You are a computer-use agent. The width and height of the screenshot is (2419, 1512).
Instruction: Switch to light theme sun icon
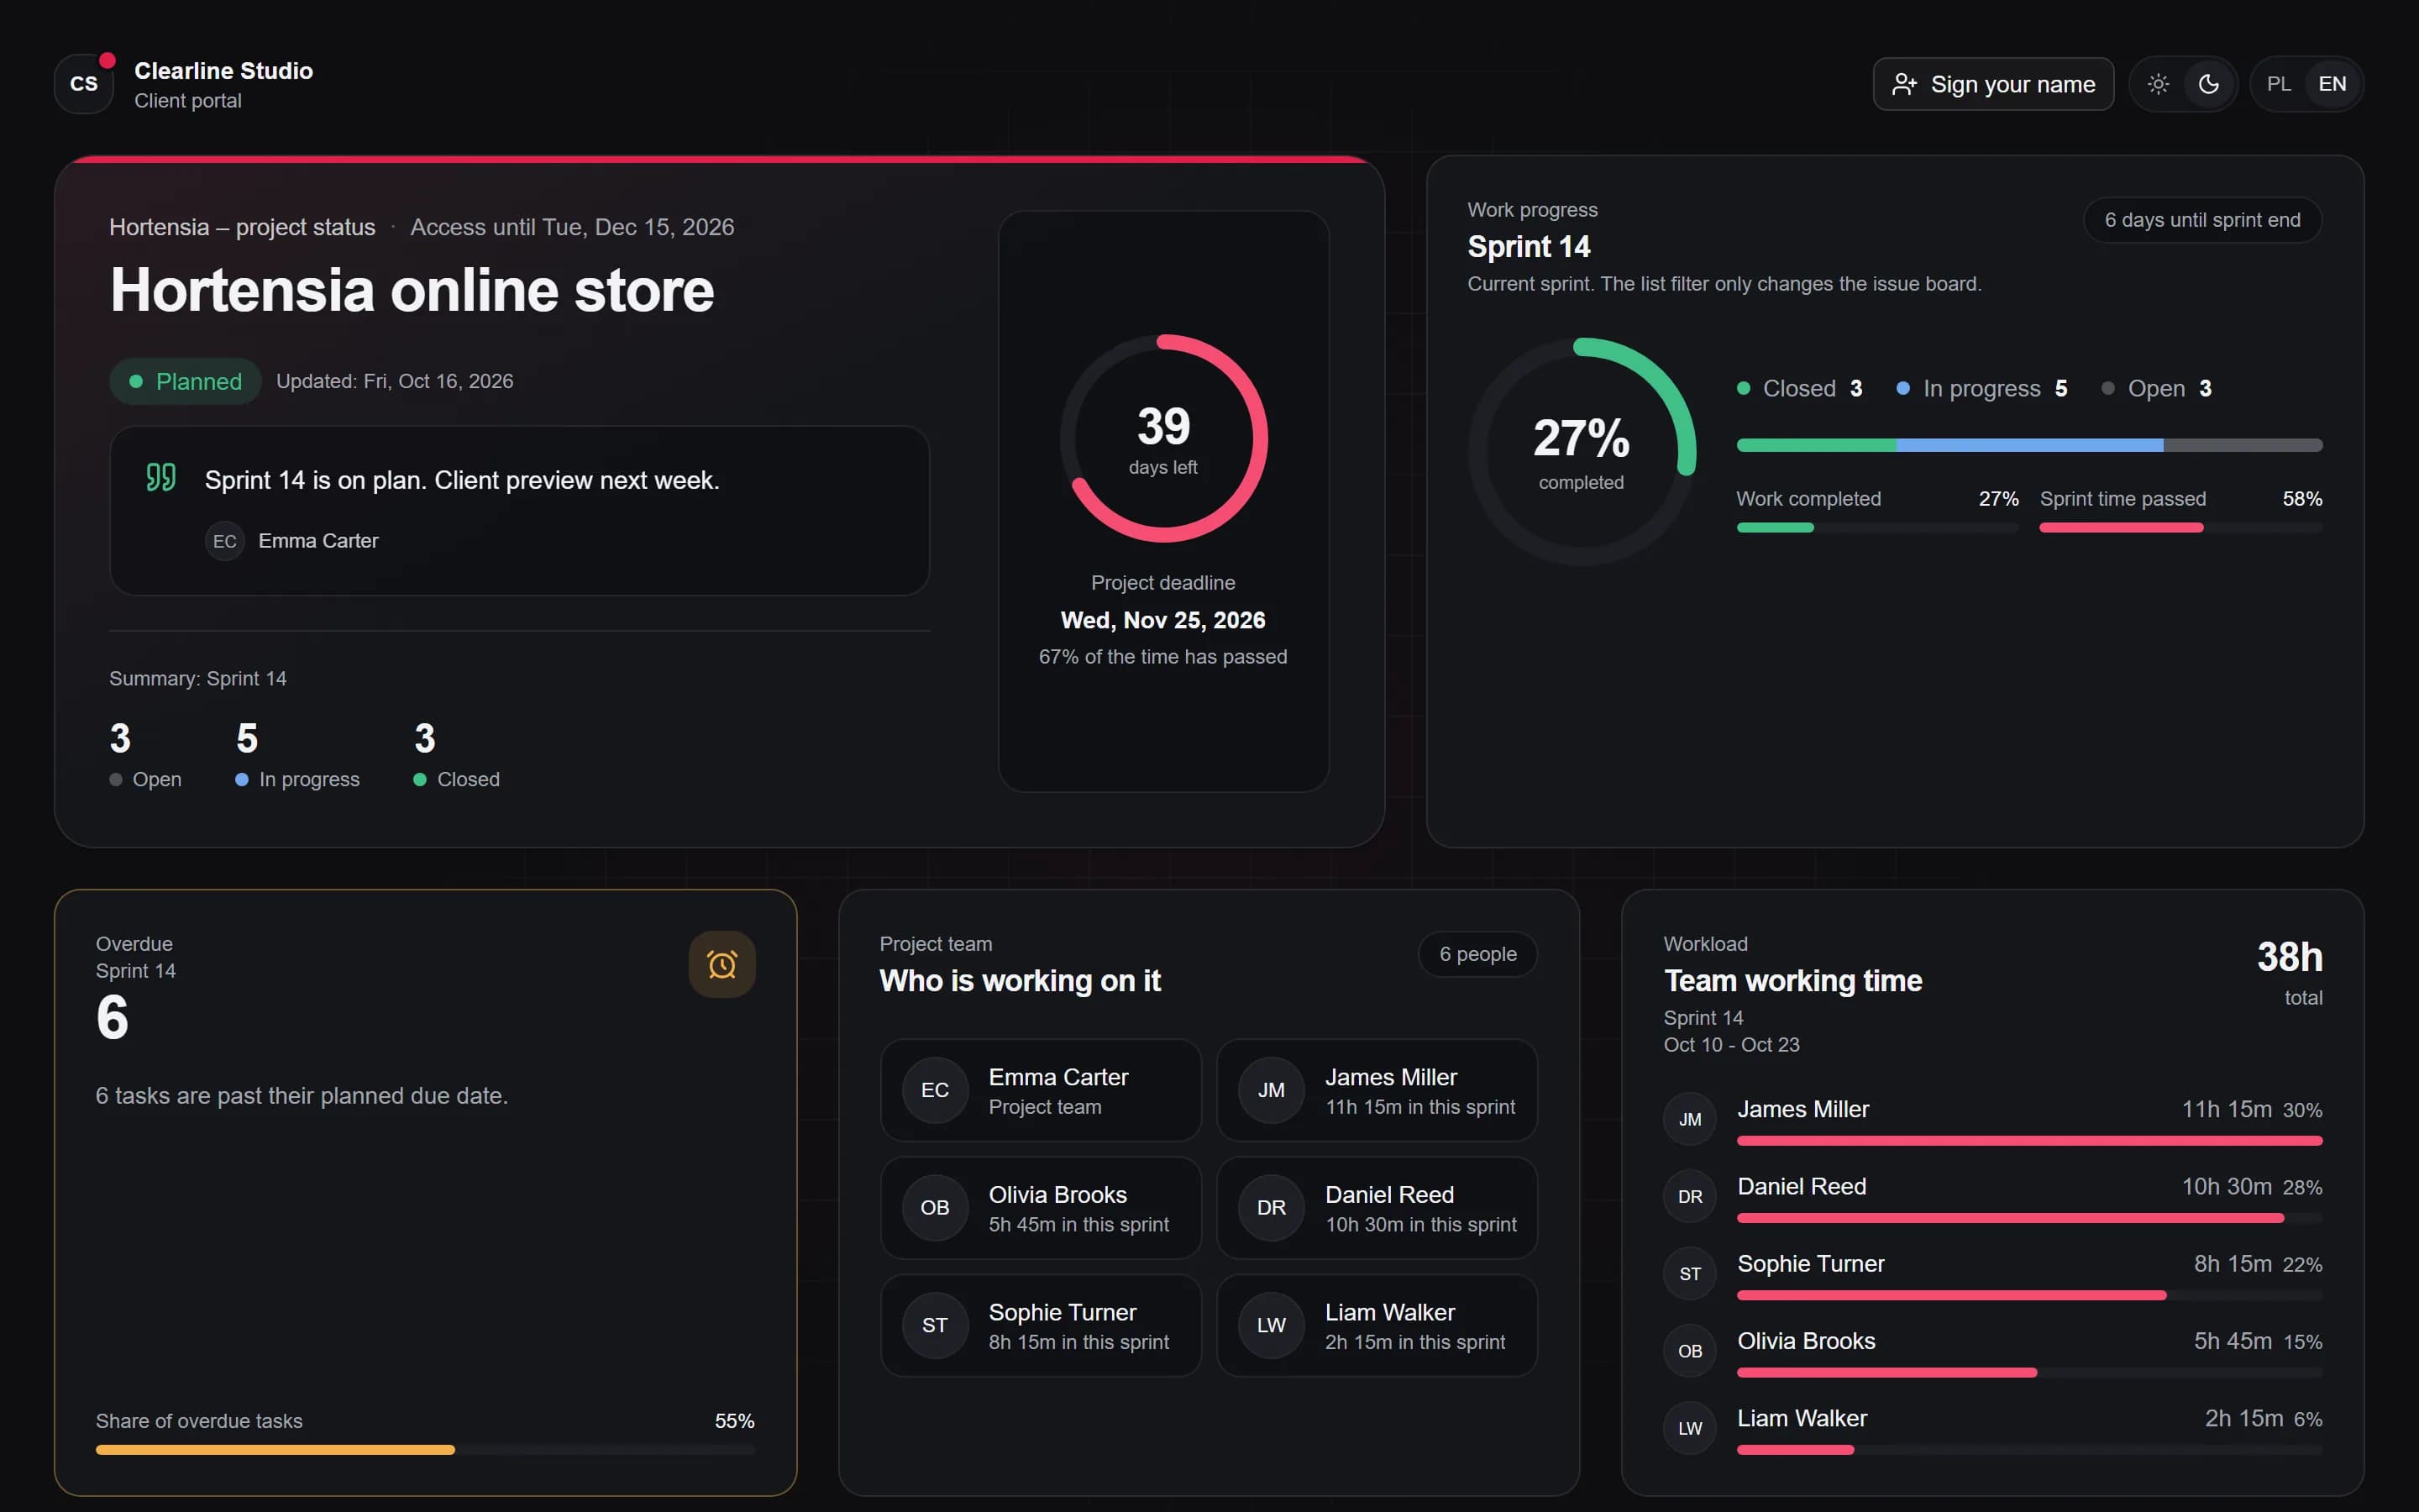coord(2158,84)
